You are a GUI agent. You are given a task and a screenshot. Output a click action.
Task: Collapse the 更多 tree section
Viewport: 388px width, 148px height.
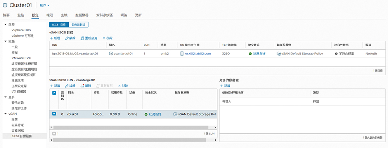(x=5, y=97)
